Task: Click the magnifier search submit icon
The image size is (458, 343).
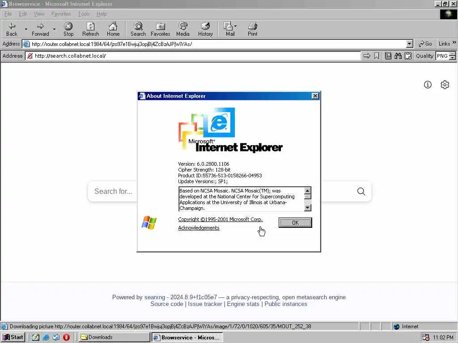Action: pyautogui.click(x=361, y=191)
